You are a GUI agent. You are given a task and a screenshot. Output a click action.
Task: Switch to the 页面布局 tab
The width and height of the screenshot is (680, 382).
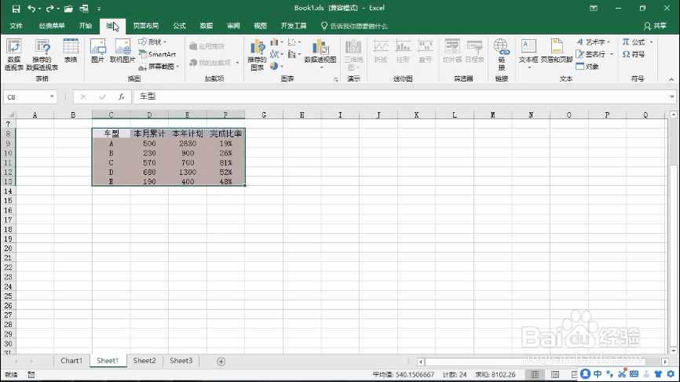click(x=146, y=26)
